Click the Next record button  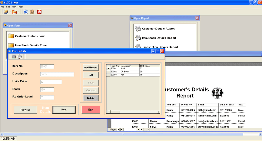pos(64,110)
